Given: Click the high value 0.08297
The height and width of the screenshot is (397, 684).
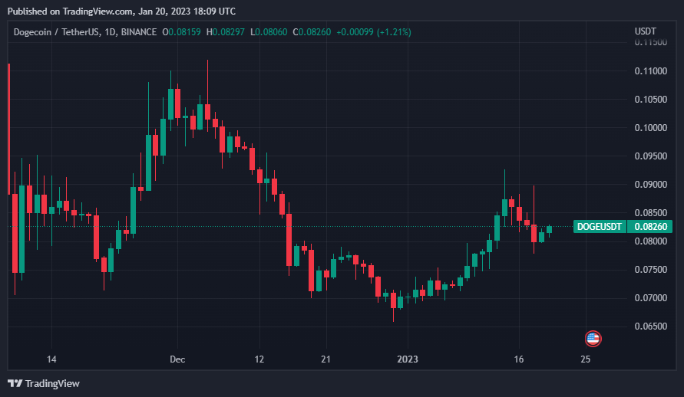Looking at the screenshot, I should pos(229,31).
